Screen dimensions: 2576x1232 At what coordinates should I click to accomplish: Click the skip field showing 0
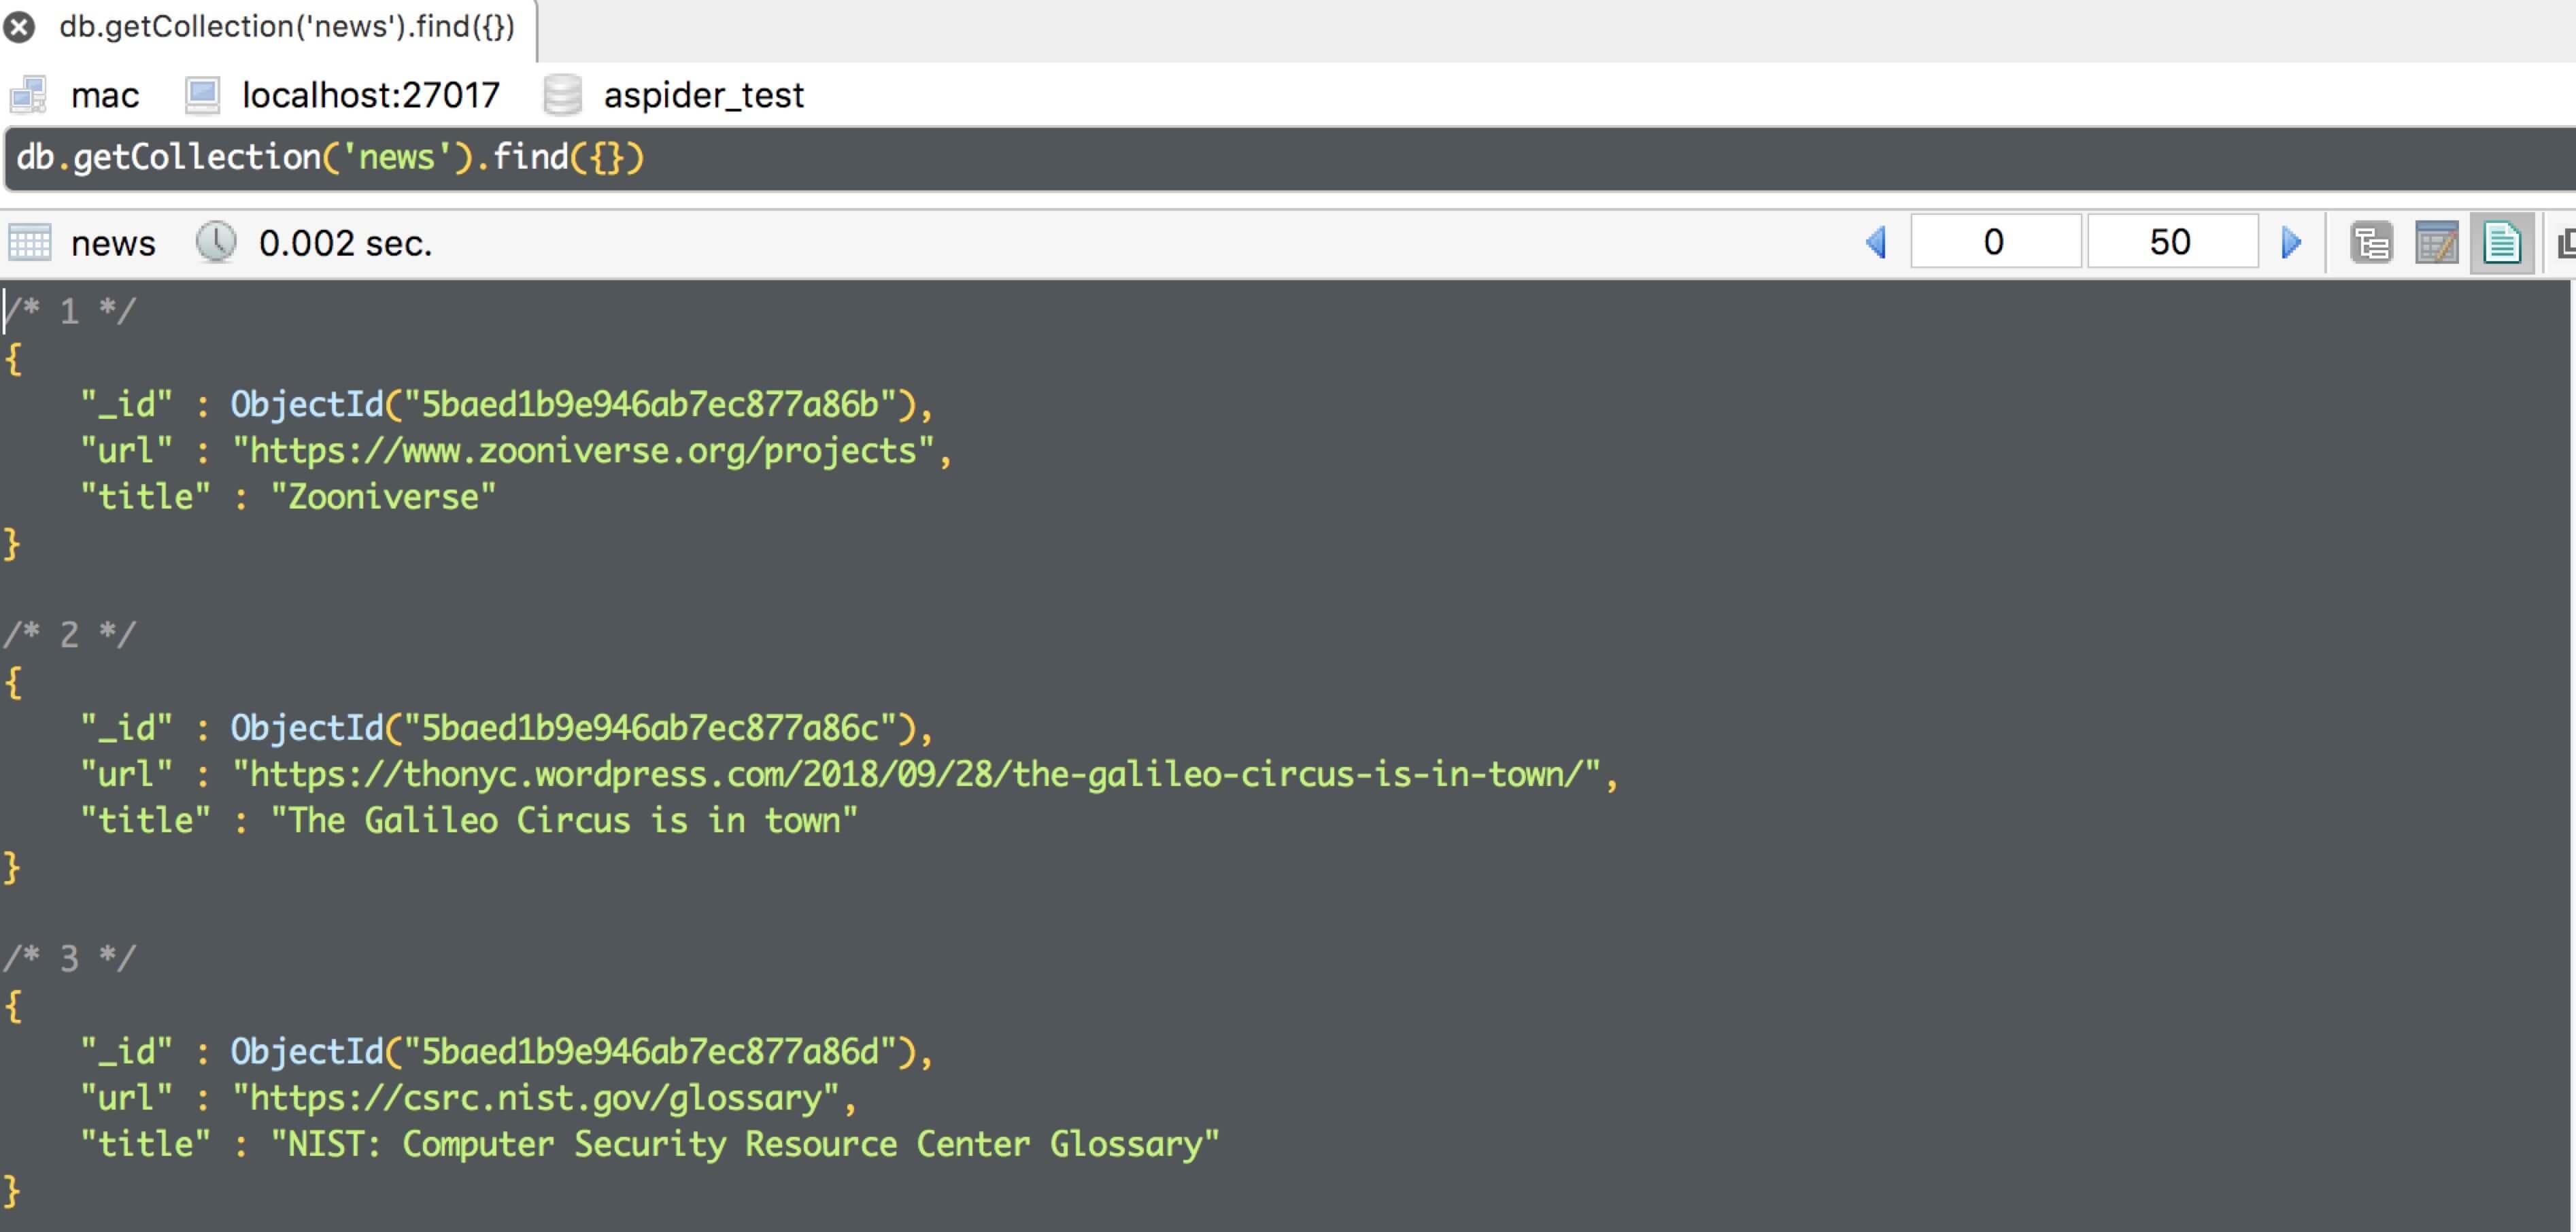(1995, 242)
